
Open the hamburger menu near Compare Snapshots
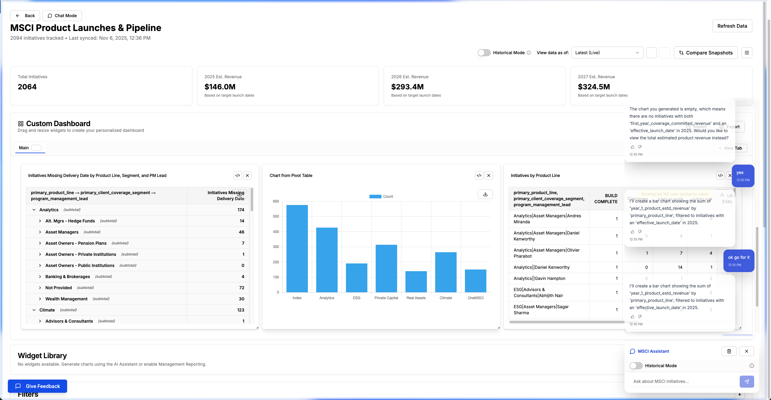pyautogui.click(x=747, y=52)
